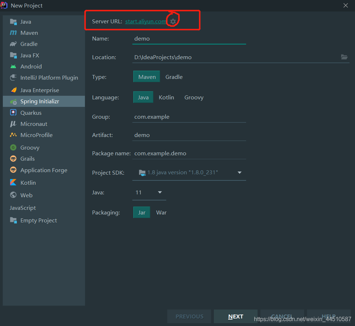Click the Java Enterprise icon

click(x=14, y=90)
